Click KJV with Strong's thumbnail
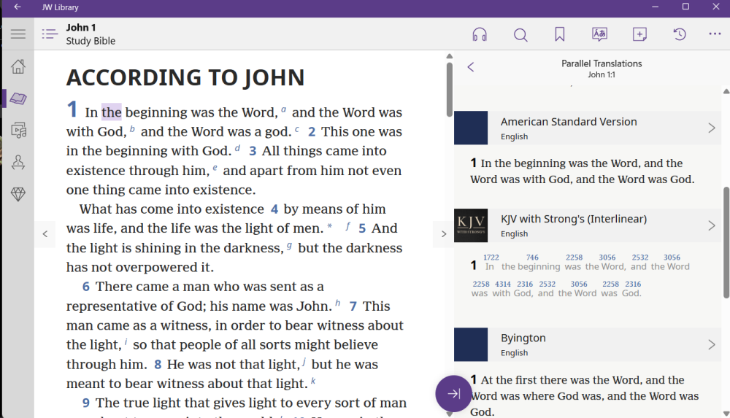730x418 pixels. point(471,225)
